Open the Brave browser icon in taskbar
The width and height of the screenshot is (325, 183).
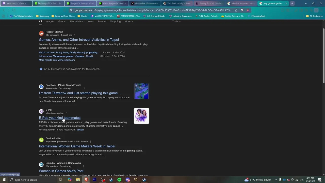[x=86, y=180]
